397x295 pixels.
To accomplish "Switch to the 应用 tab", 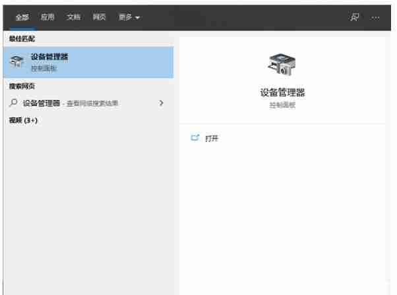I will coord(47,17).
